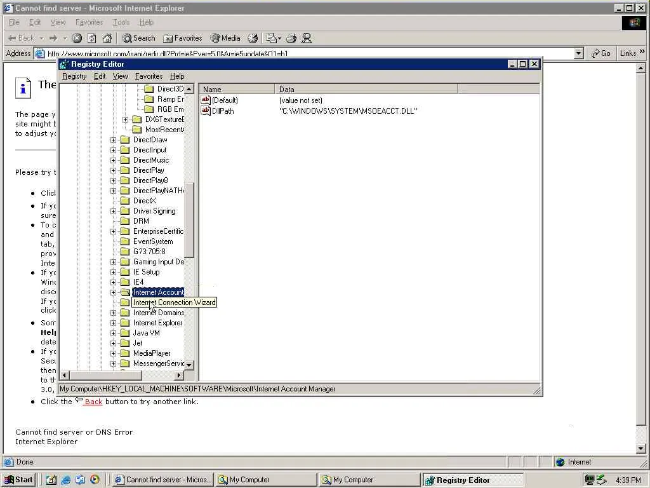Viewport: 650px width, 488px height.
Task: Select the DirectX registry key
Action: tap(144, 201)
